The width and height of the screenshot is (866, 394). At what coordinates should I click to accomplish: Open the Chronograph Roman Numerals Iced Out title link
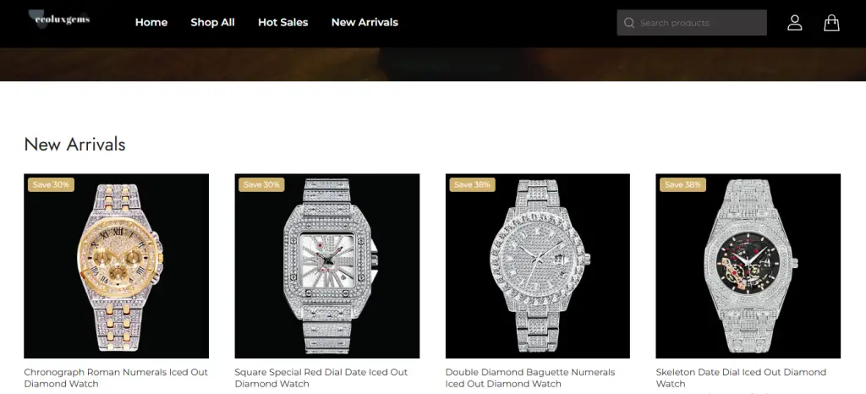pos(116,378)
